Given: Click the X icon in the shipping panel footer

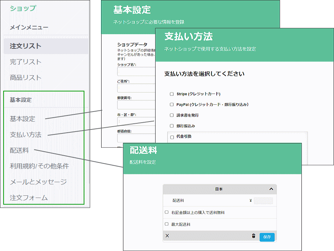Looking at the screenshot, I should click(167, 236).
